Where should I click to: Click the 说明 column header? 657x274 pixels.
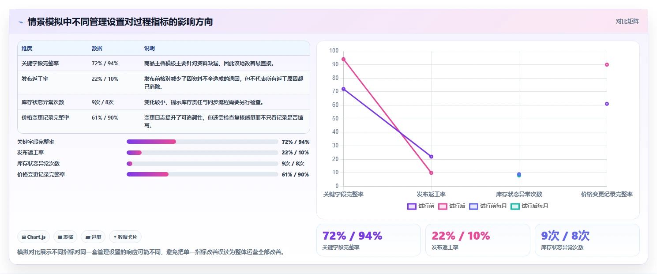pyautogui.click(x=150, y=49)
